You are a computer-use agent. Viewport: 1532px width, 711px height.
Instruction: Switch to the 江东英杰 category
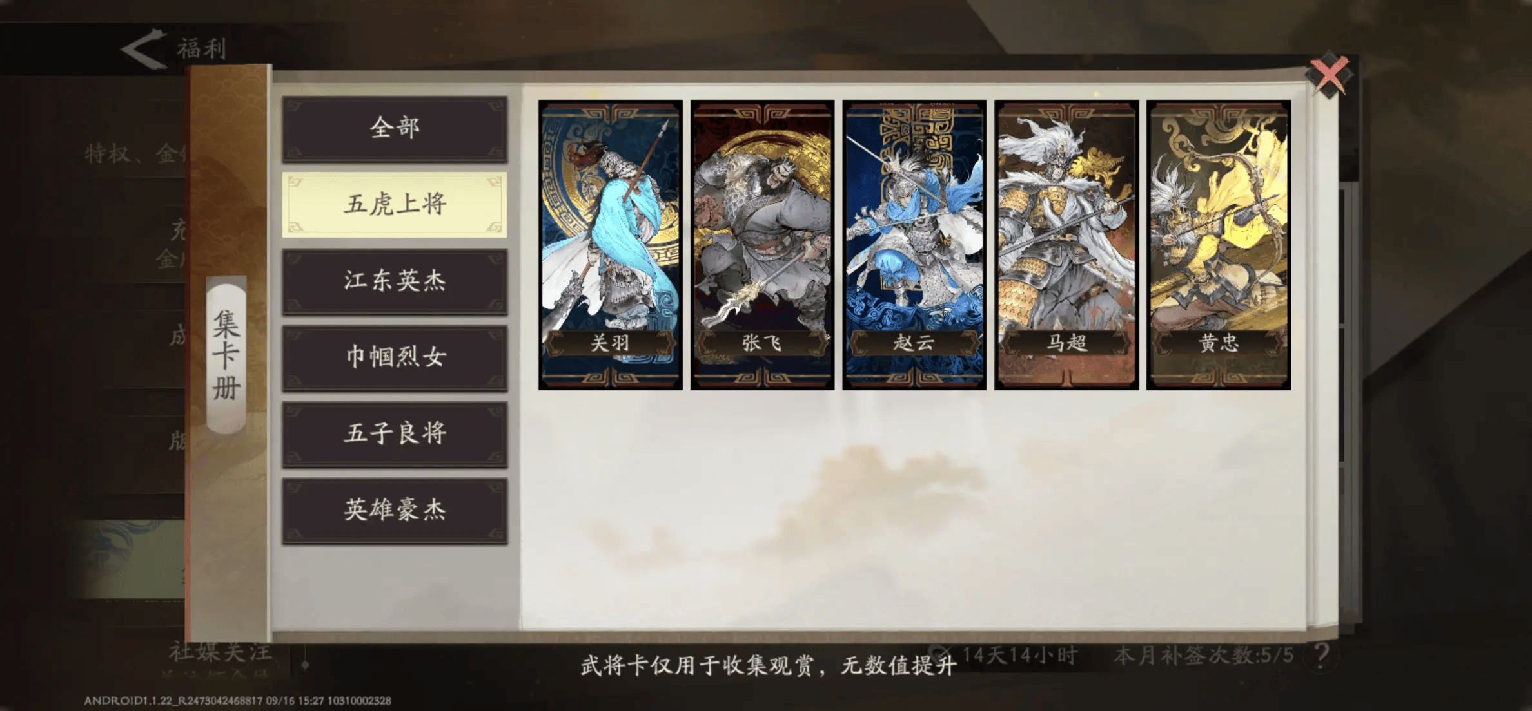(395, 281)
